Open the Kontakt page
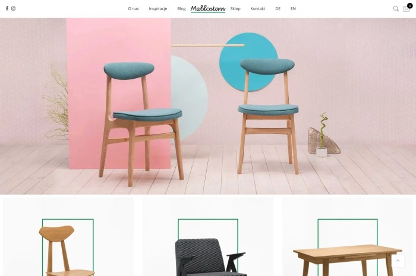The width and height of the screenshot is (416, 276). coord(257,9)
